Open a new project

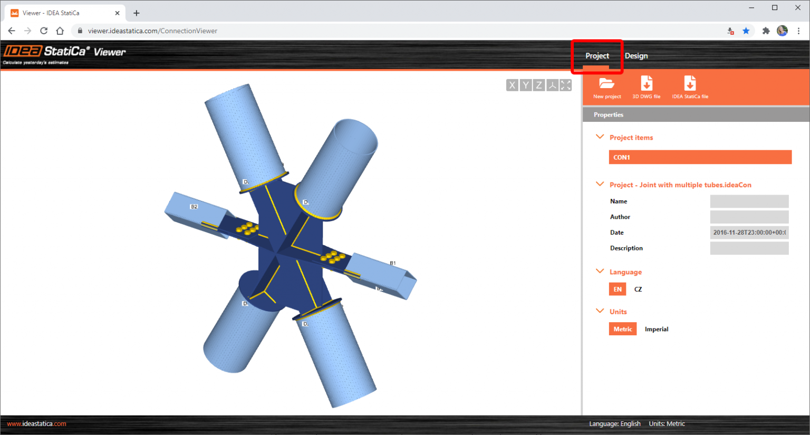click(x=606, y=86)
